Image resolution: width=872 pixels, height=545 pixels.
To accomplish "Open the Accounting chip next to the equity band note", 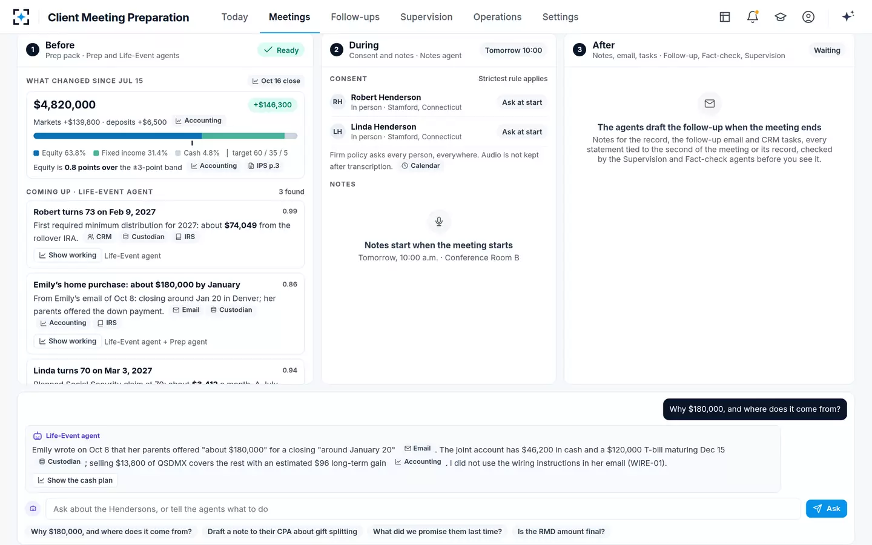I will pos(214,166).
